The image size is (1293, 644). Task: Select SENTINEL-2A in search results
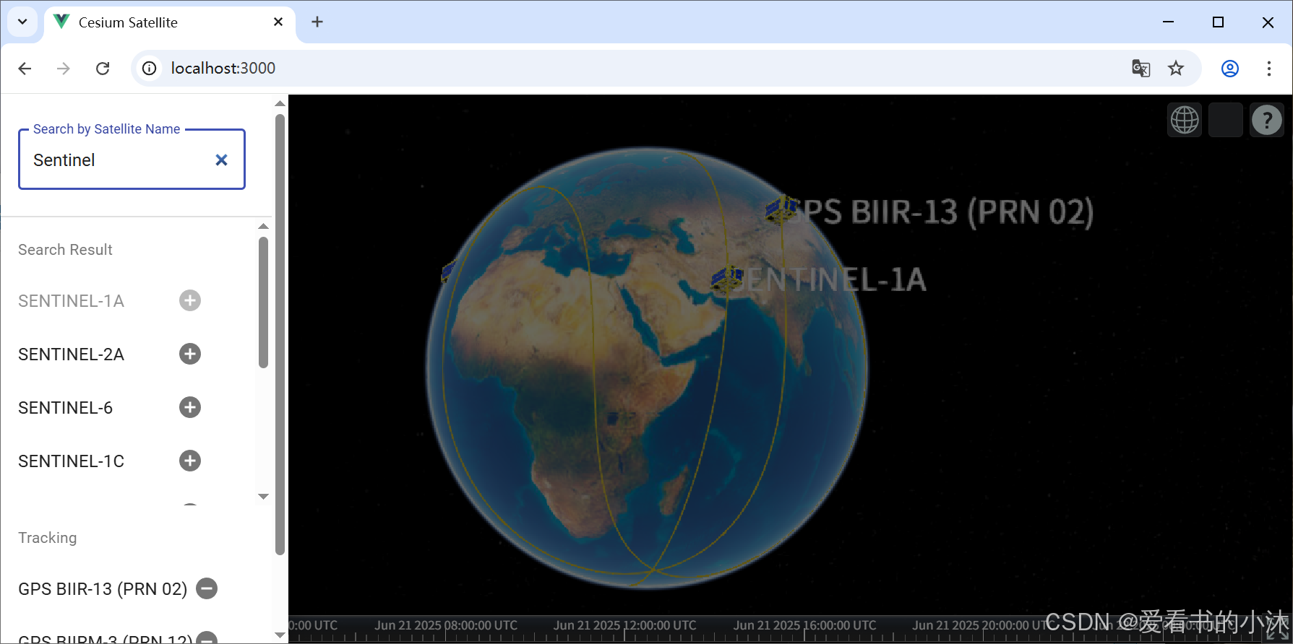click(x=71, y=354)
